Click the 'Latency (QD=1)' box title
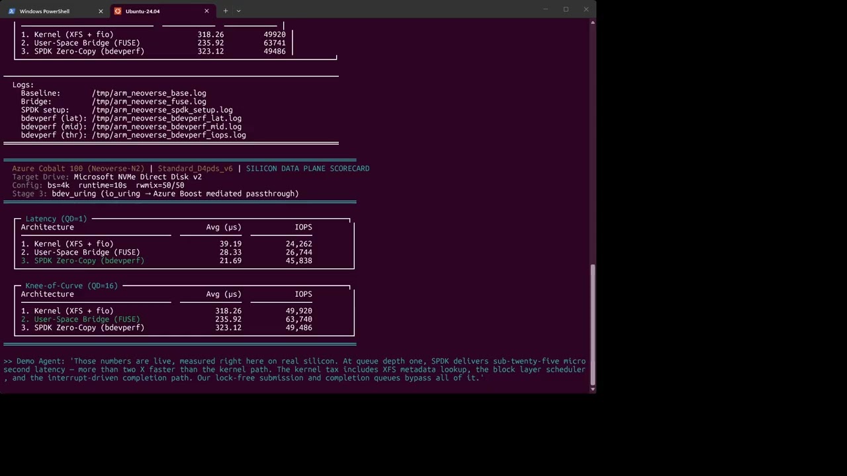The height and width of the screenshot is (476, 847). (x=56, y=219)
